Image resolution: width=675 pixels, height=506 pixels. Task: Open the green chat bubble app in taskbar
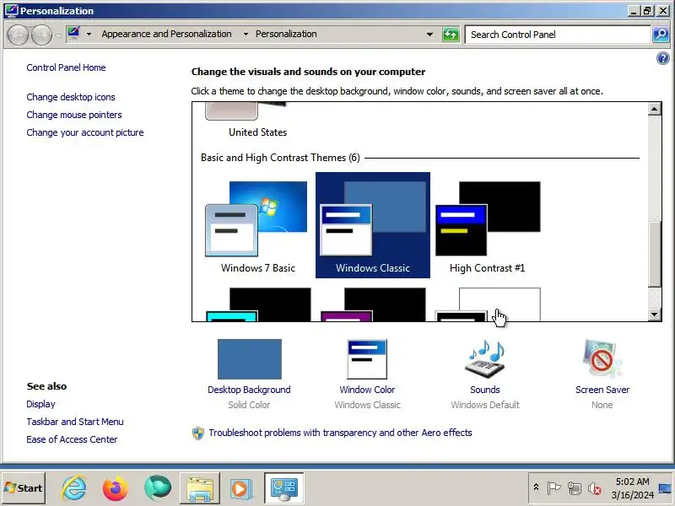158,488
